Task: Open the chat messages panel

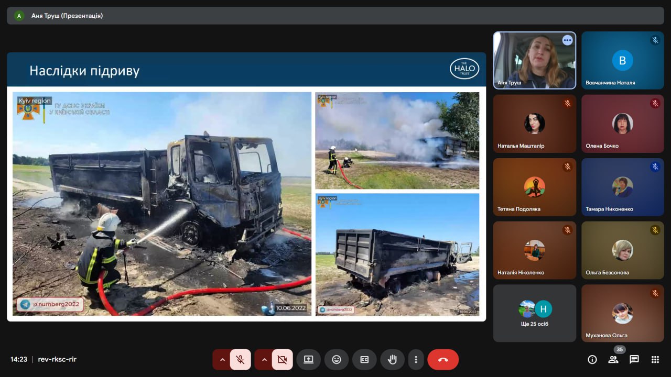Action: (634, 359)
